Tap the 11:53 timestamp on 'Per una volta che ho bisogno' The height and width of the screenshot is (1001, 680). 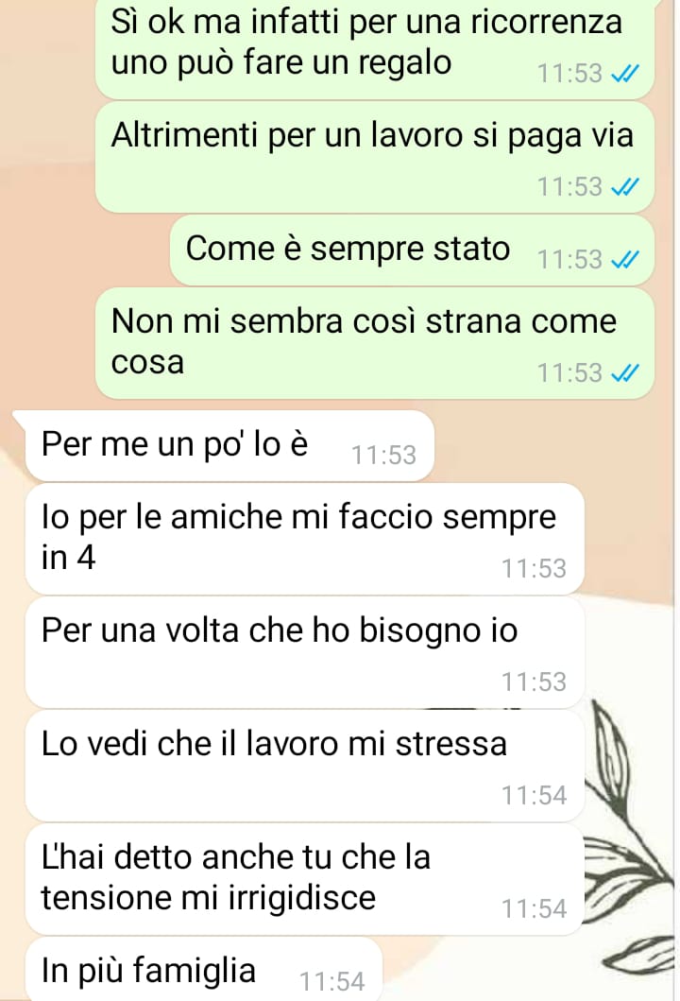[534, 682]
